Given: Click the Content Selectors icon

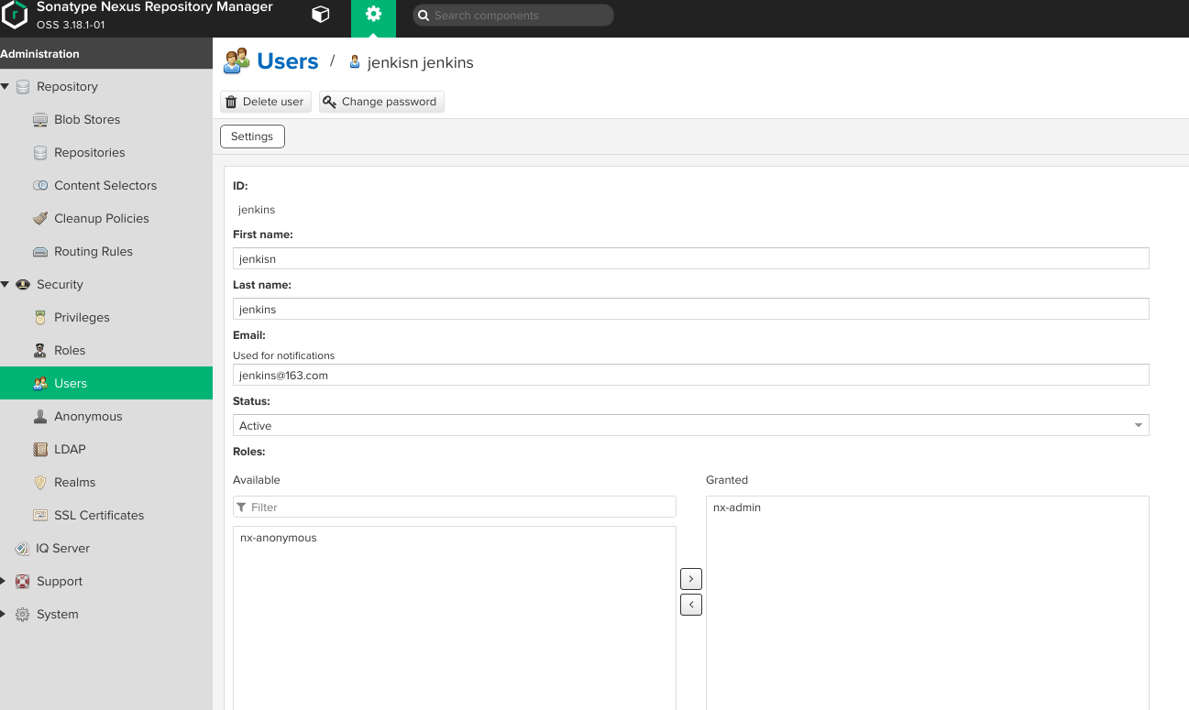Looking at the screenshot, I should (40, 185).
